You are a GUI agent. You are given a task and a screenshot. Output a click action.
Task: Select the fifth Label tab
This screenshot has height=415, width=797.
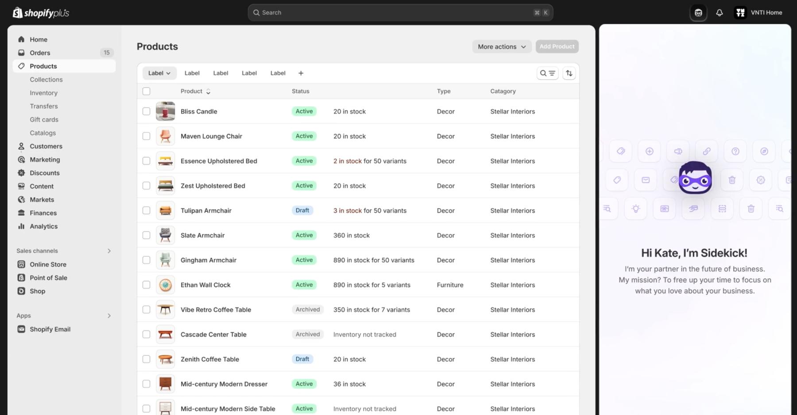pos(278,73)
